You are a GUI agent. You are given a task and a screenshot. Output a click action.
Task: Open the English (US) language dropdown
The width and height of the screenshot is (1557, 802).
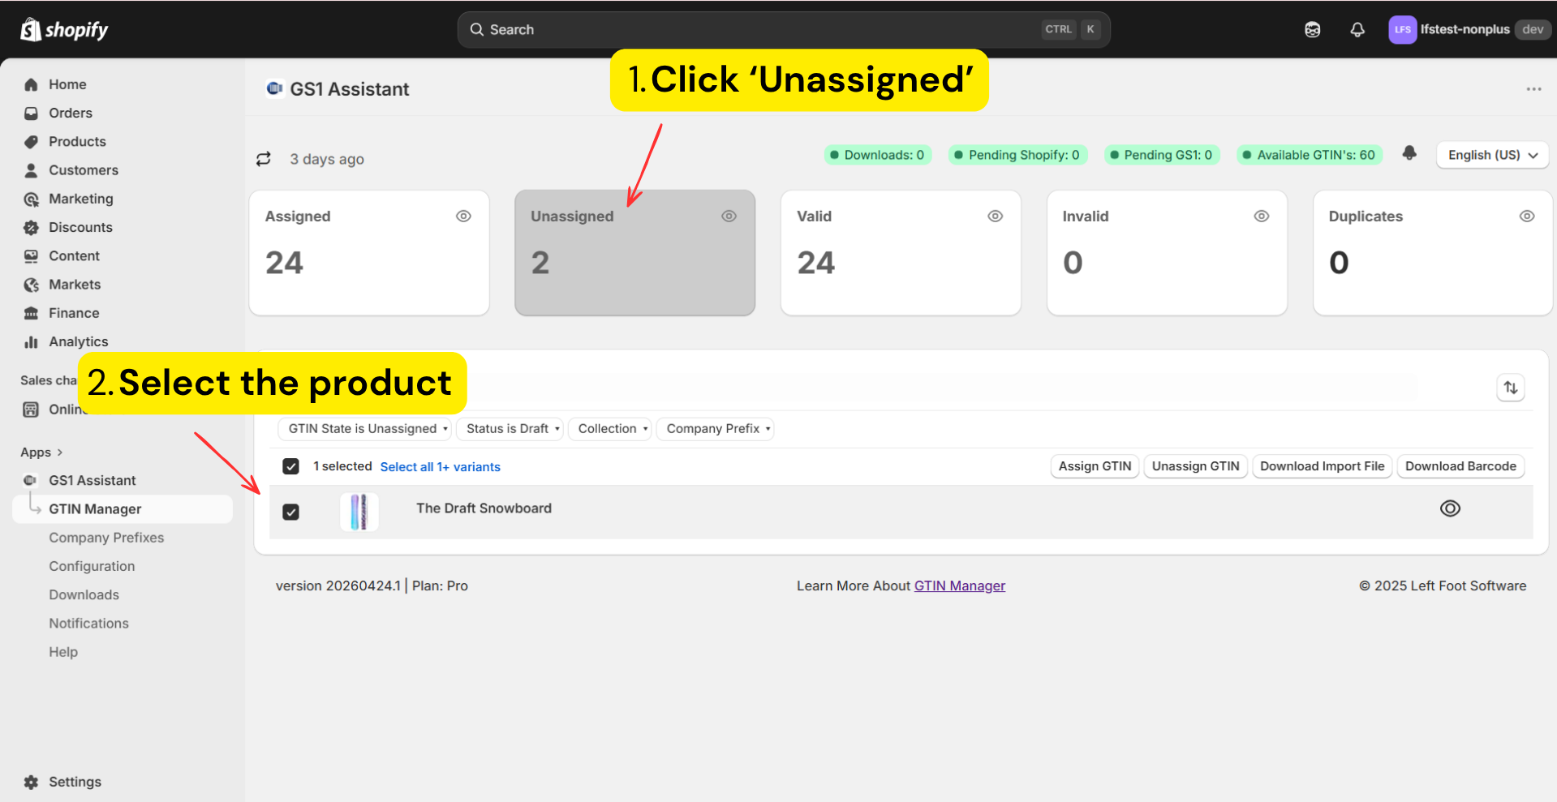coord(1492,155)
